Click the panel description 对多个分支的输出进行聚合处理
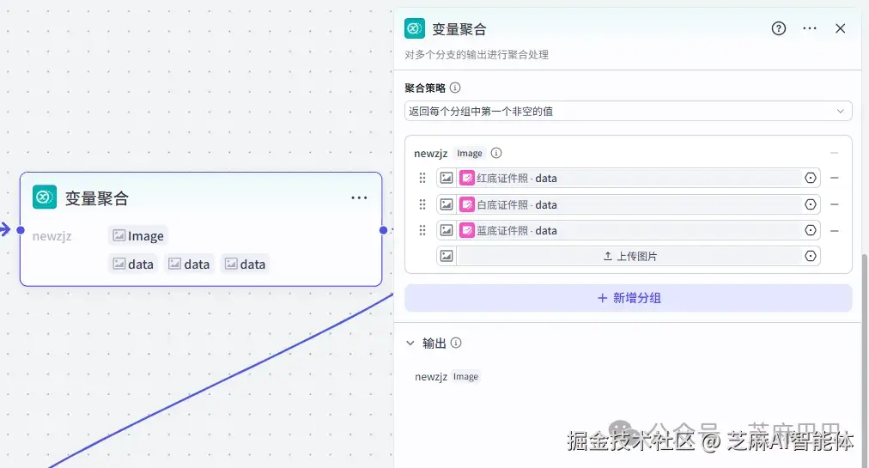Image resolution: width=869 pixels, height=468 pixels. [x=477, y=54]
